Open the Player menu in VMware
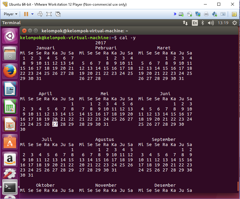The height and width of the screenshot is (199, 240). click(10, 14)
